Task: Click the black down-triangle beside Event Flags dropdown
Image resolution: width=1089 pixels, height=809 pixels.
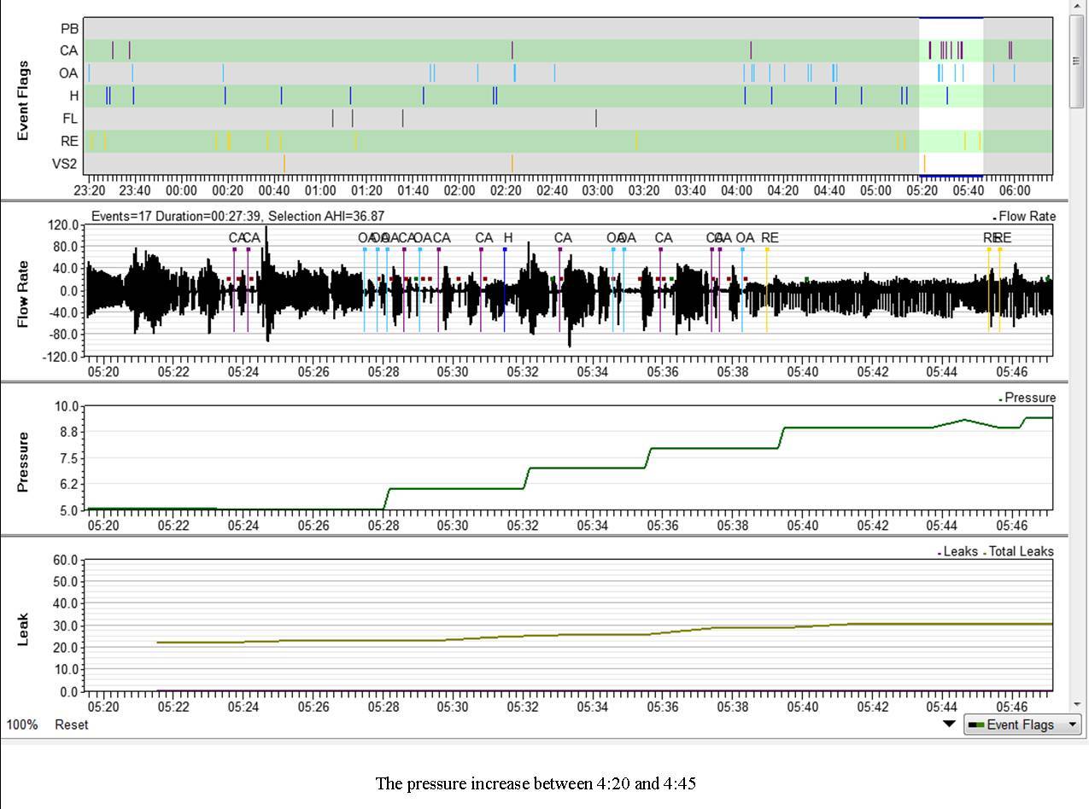Action: click(x=948, y=725)
